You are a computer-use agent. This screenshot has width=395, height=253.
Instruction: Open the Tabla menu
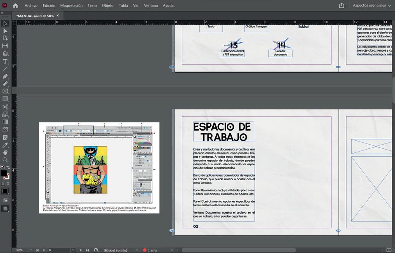(123, 5)
